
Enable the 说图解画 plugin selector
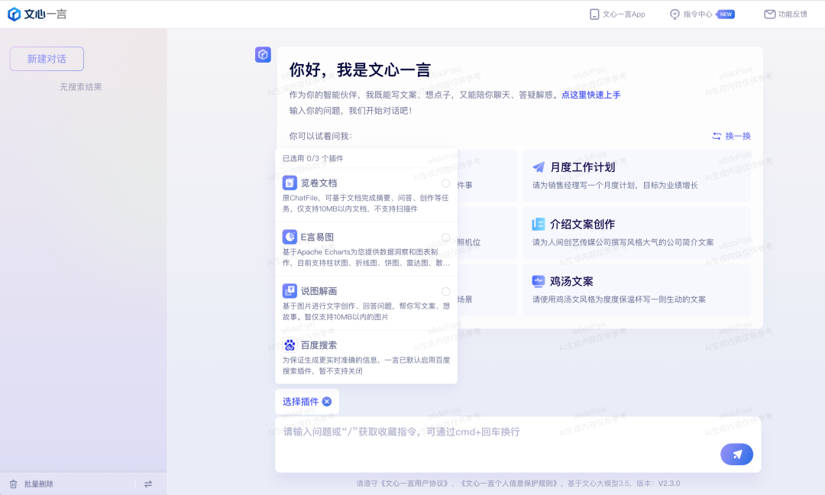445,291
